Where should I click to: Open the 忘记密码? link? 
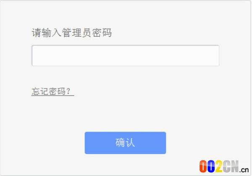click(x=52, y=91)
